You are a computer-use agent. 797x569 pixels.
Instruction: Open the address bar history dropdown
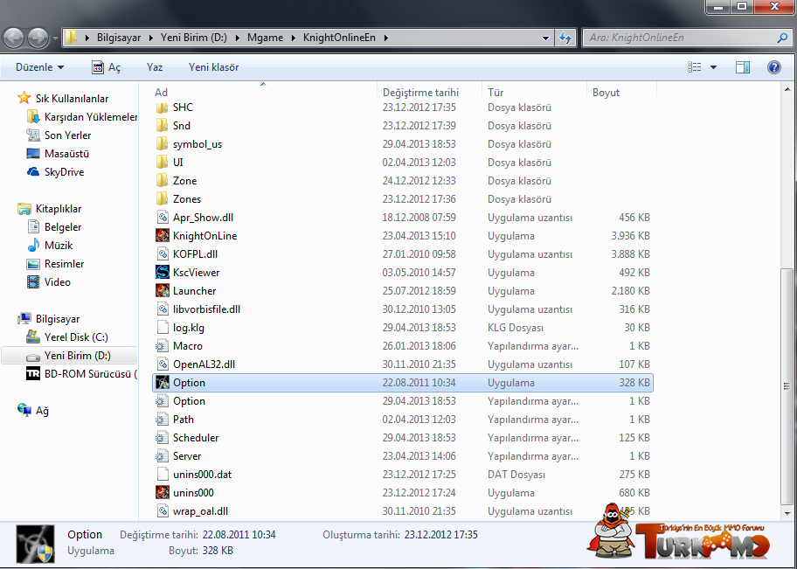click(x=545, y=38)
